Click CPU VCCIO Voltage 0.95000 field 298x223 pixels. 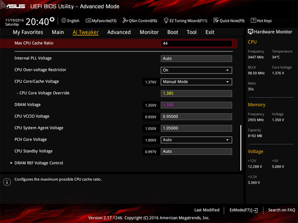tap(196, 116)
